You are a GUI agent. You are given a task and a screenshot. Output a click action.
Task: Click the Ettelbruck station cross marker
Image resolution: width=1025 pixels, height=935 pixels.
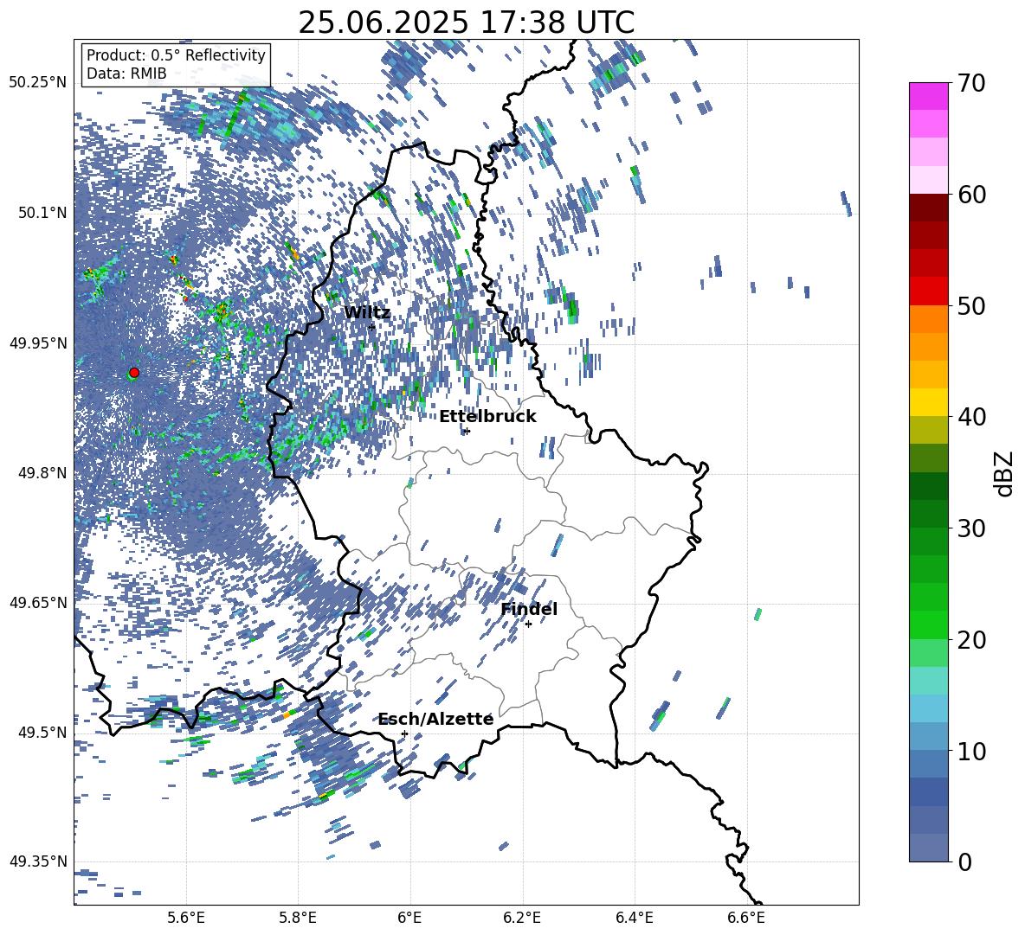[x=466, y=431]
